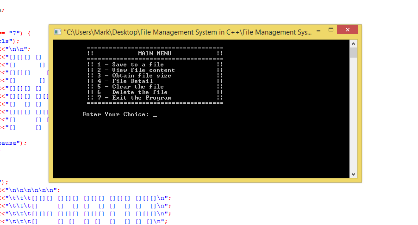Click the Enter Your Choice prompt

(116, 114)
